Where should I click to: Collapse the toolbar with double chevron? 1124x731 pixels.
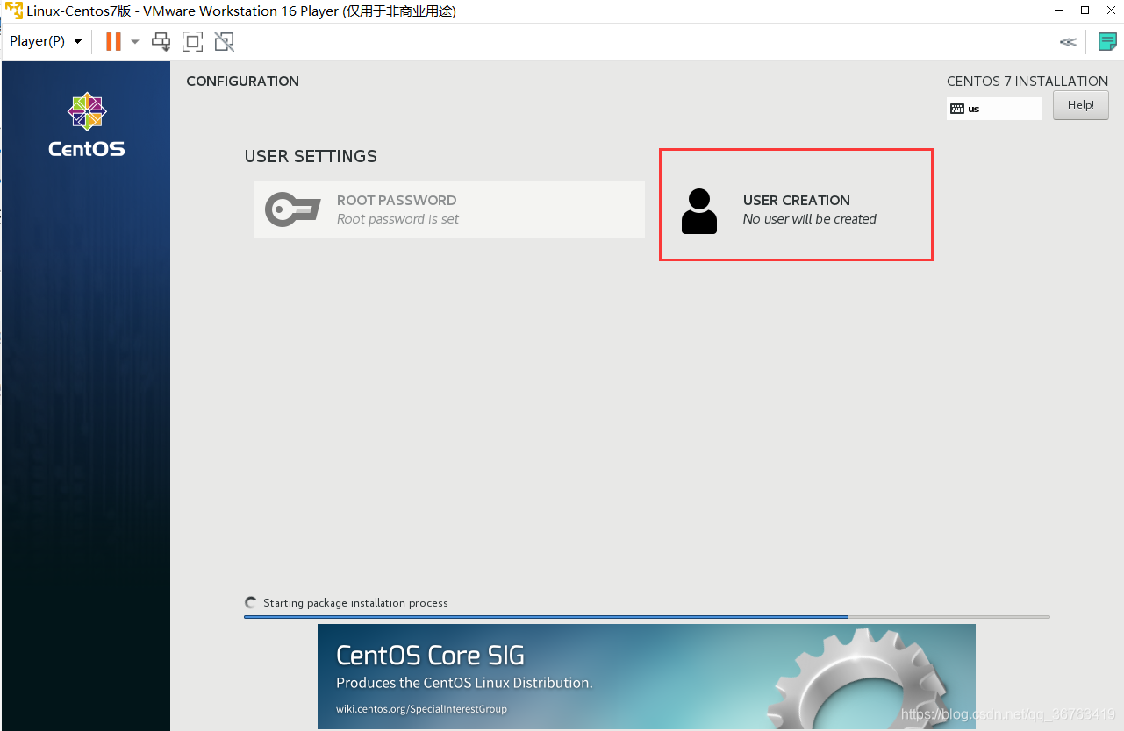(x=1068, y=41)
